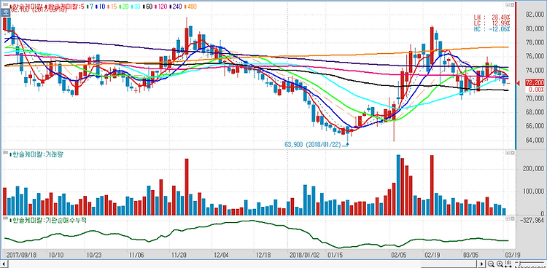
Task: Select the 7-period moving average legend
Action: pyautogui.click(x=90, y=6)
